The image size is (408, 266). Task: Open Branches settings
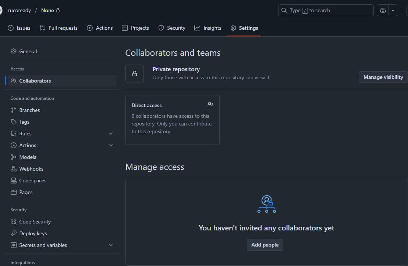click(62, 110)
